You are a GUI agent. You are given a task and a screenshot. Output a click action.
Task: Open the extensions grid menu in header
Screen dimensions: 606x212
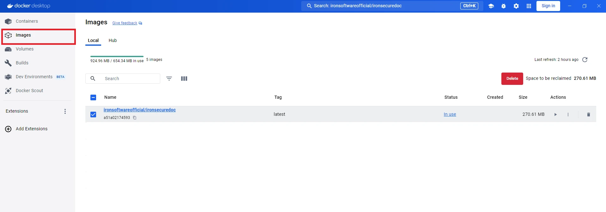coord(529,6)
